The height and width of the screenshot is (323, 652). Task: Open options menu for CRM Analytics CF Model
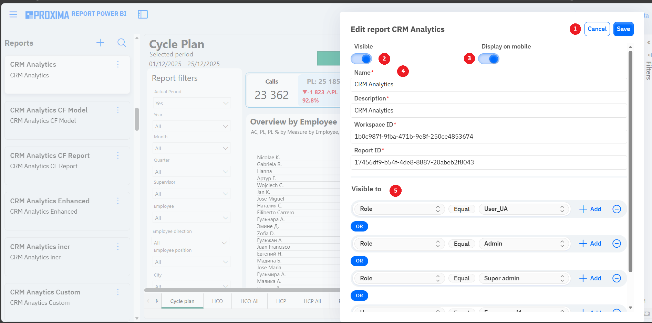118,110
